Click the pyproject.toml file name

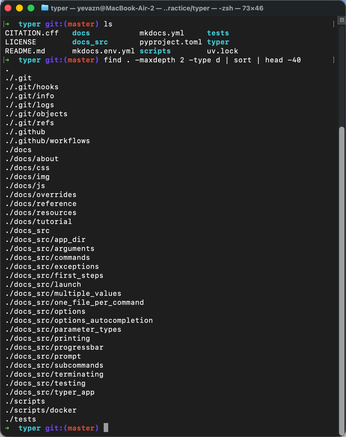(171, 42)
